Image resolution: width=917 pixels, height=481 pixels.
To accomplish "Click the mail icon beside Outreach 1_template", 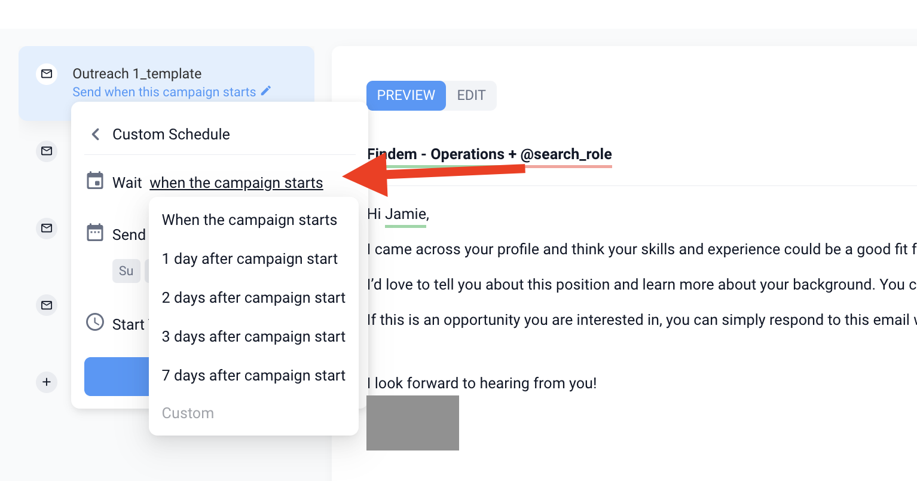I will pos(47,74).
